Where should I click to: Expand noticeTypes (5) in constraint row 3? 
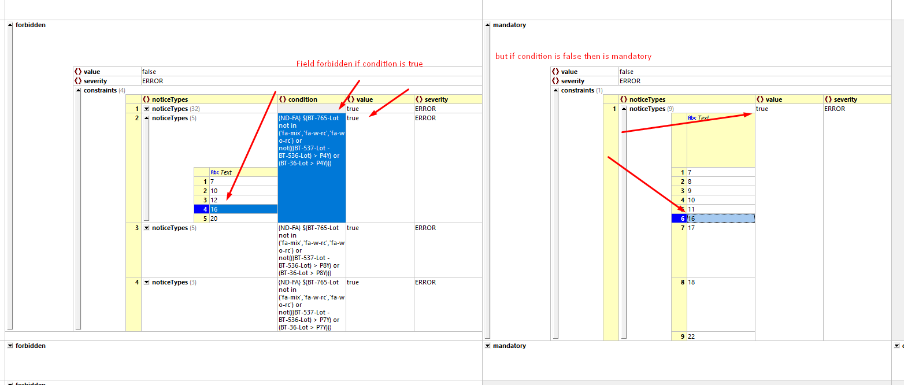tap(147, 228)
